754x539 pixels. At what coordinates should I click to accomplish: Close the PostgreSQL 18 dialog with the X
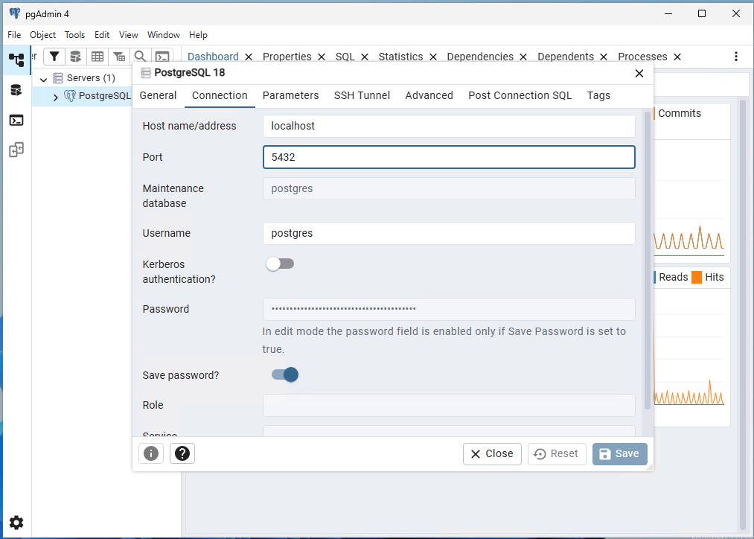coord(639,74)
